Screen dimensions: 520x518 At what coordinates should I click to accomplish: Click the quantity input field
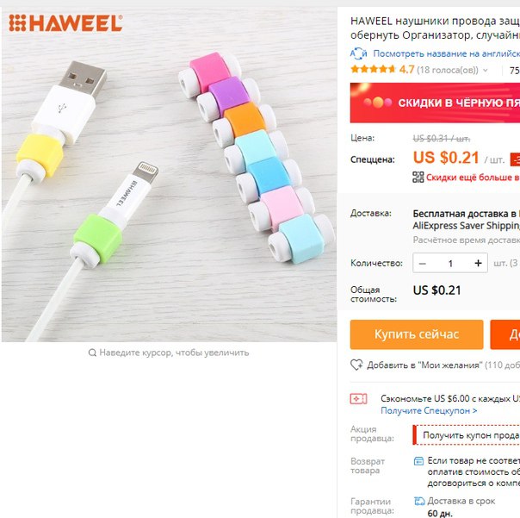[x=450, y=264]
